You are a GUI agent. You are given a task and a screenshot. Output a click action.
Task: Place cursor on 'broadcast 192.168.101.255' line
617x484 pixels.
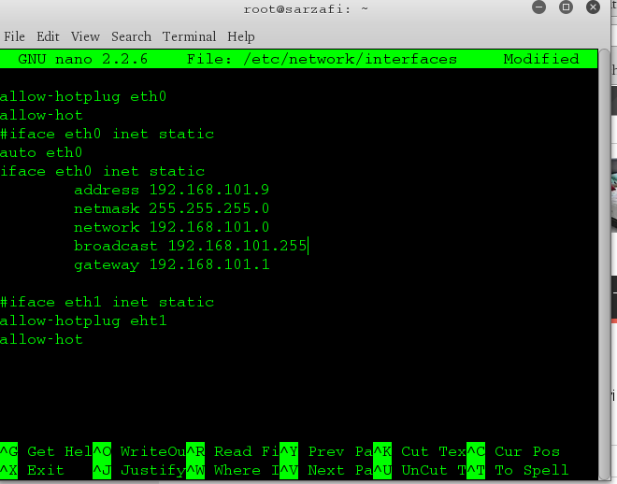point(191,246)
